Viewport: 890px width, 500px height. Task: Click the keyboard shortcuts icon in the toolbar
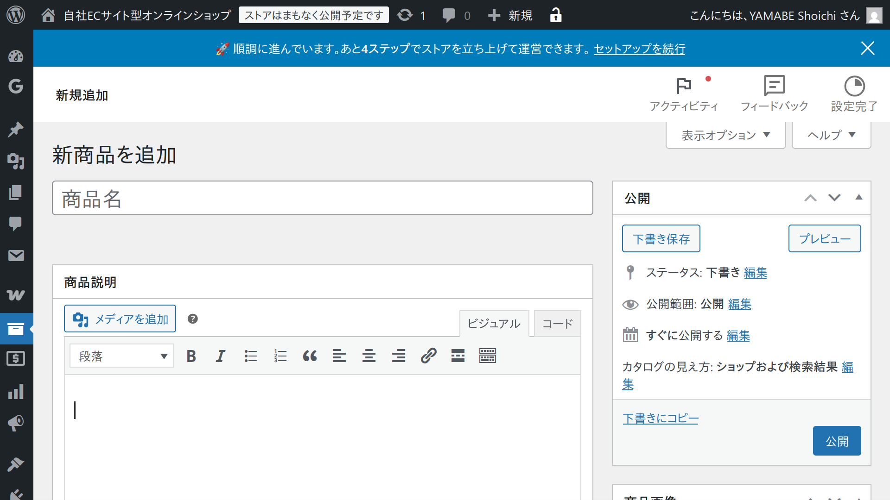click(x=487, y=356)
